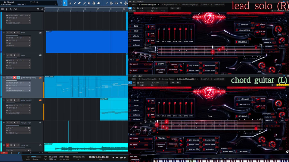Toggle monitor on guitar hero part(R) track
289x162 pixels.
18,78
